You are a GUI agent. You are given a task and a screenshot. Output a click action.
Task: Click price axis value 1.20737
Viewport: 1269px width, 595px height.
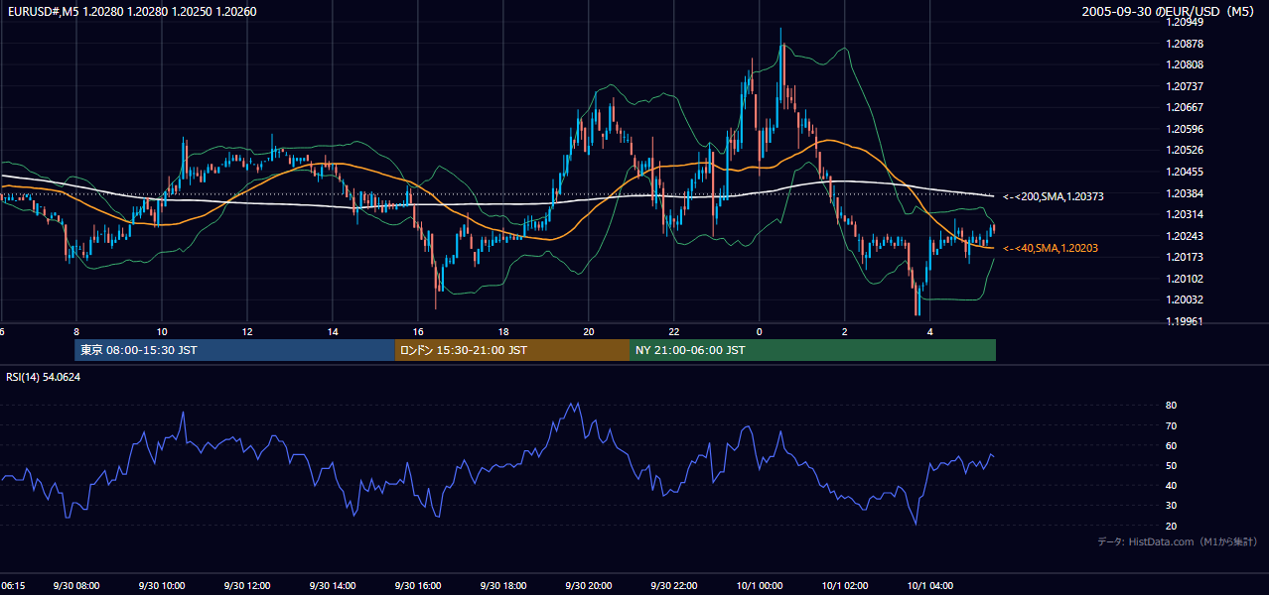tap(1186, 87)
